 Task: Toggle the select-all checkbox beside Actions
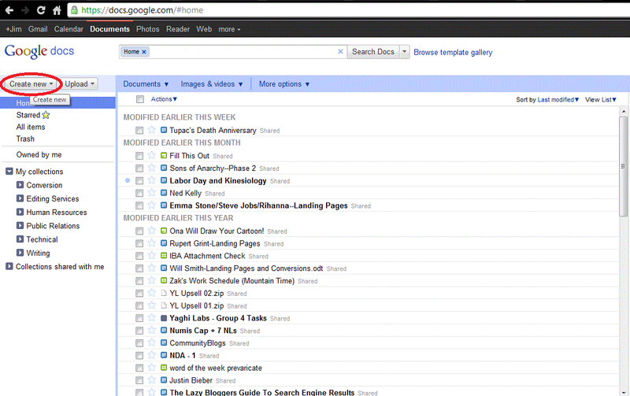(140, 99)
